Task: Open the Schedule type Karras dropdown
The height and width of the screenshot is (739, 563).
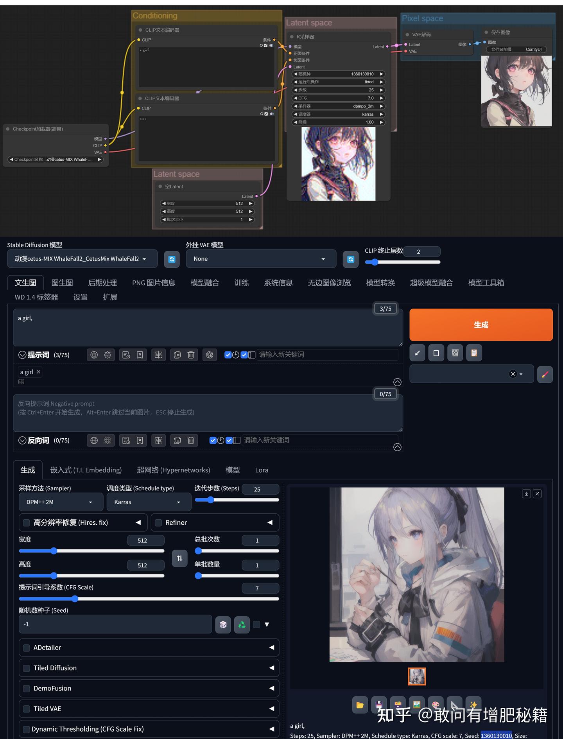Action: click(x=149, y=502)
